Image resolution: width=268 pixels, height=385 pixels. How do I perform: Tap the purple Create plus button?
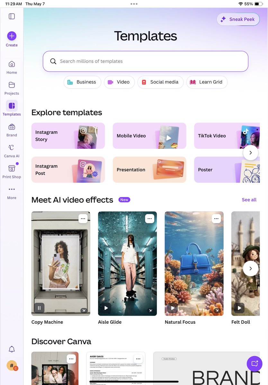point(12,36)
